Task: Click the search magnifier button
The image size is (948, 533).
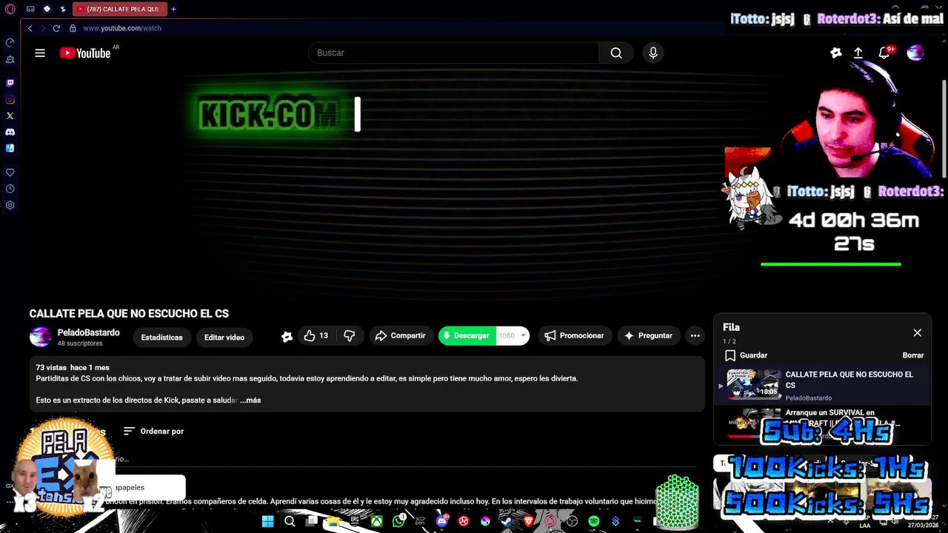Action: click(616, 53)
